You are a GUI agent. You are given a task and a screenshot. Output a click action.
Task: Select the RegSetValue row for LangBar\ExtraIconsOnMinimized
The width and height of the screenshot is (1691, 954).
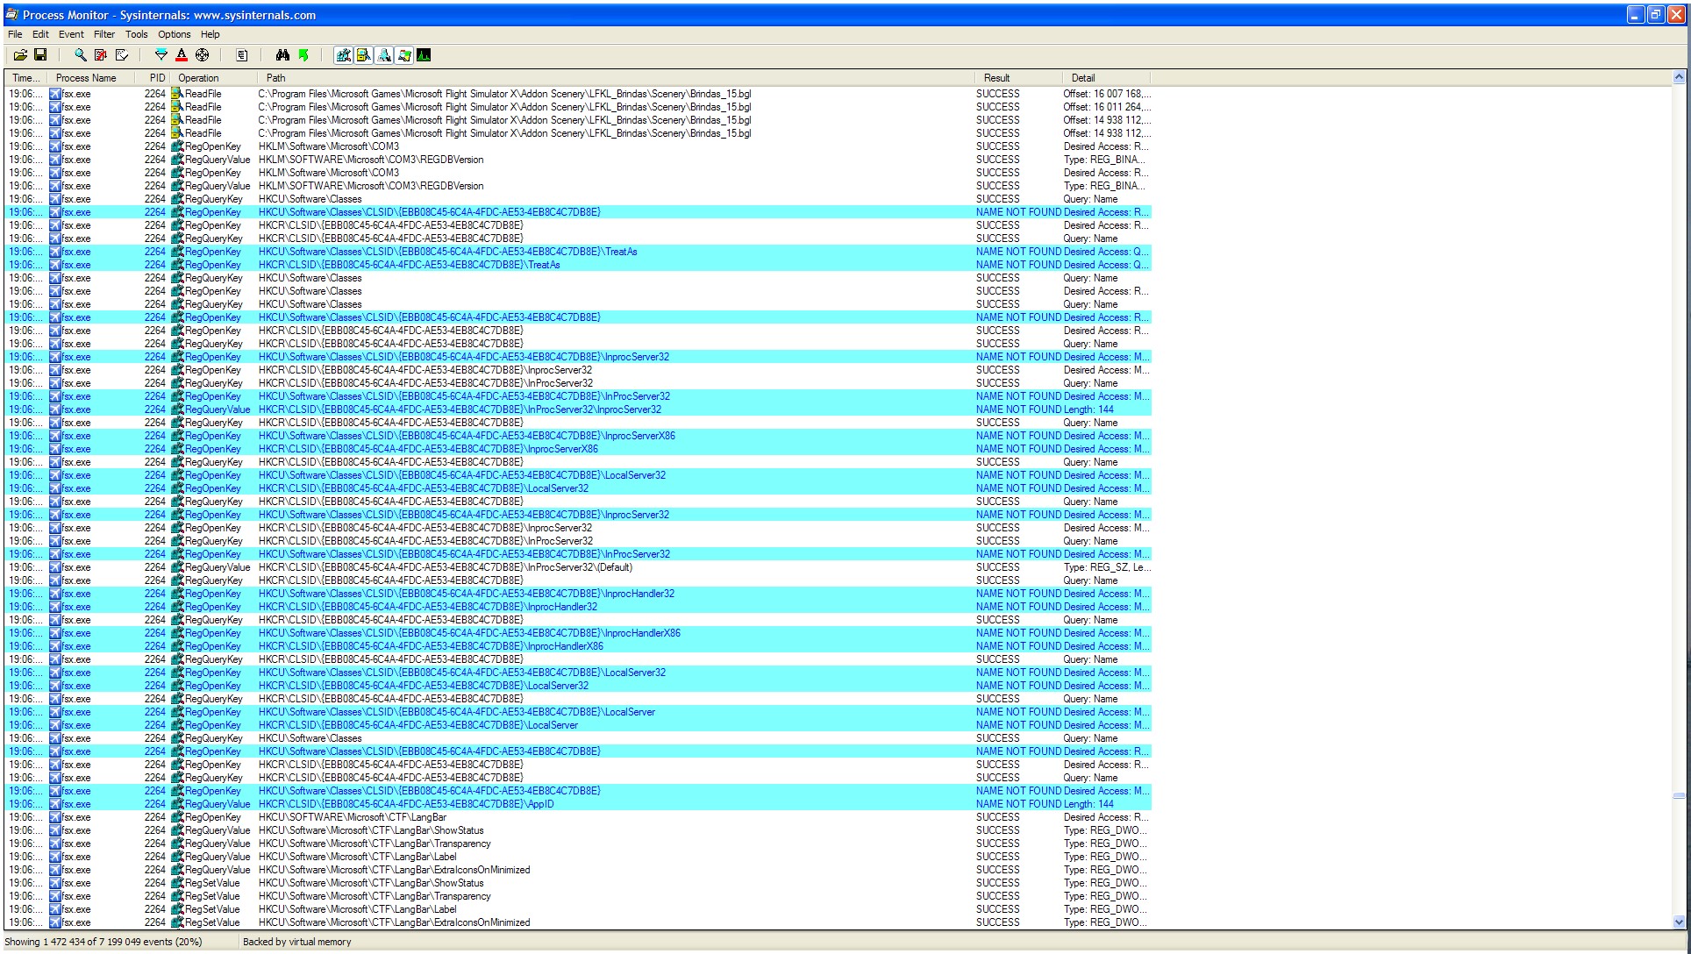click(578, 922)
